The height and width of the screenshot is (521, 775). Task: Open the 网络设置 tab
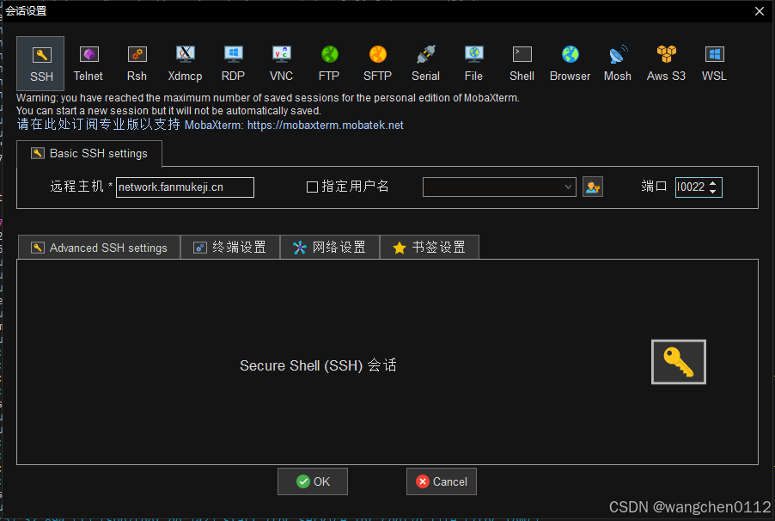(330, 248)
